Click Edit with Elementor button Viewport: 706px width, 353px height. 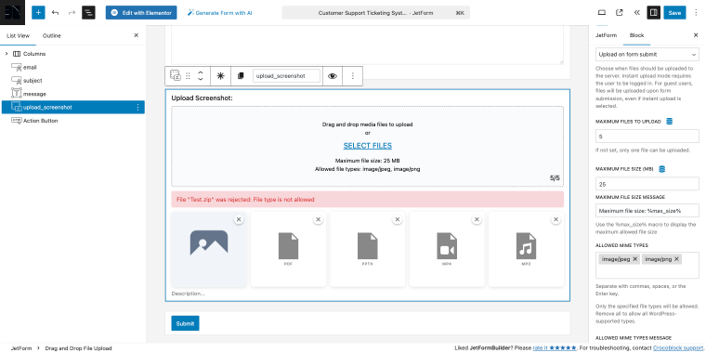tap(141, 13)
